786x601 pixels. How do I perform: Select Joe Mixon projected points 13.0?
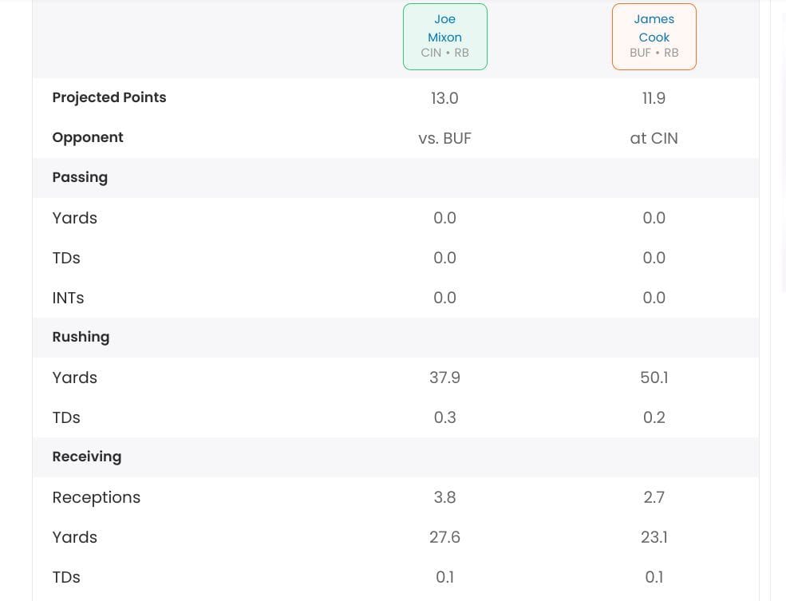click(x=444, y=98)
